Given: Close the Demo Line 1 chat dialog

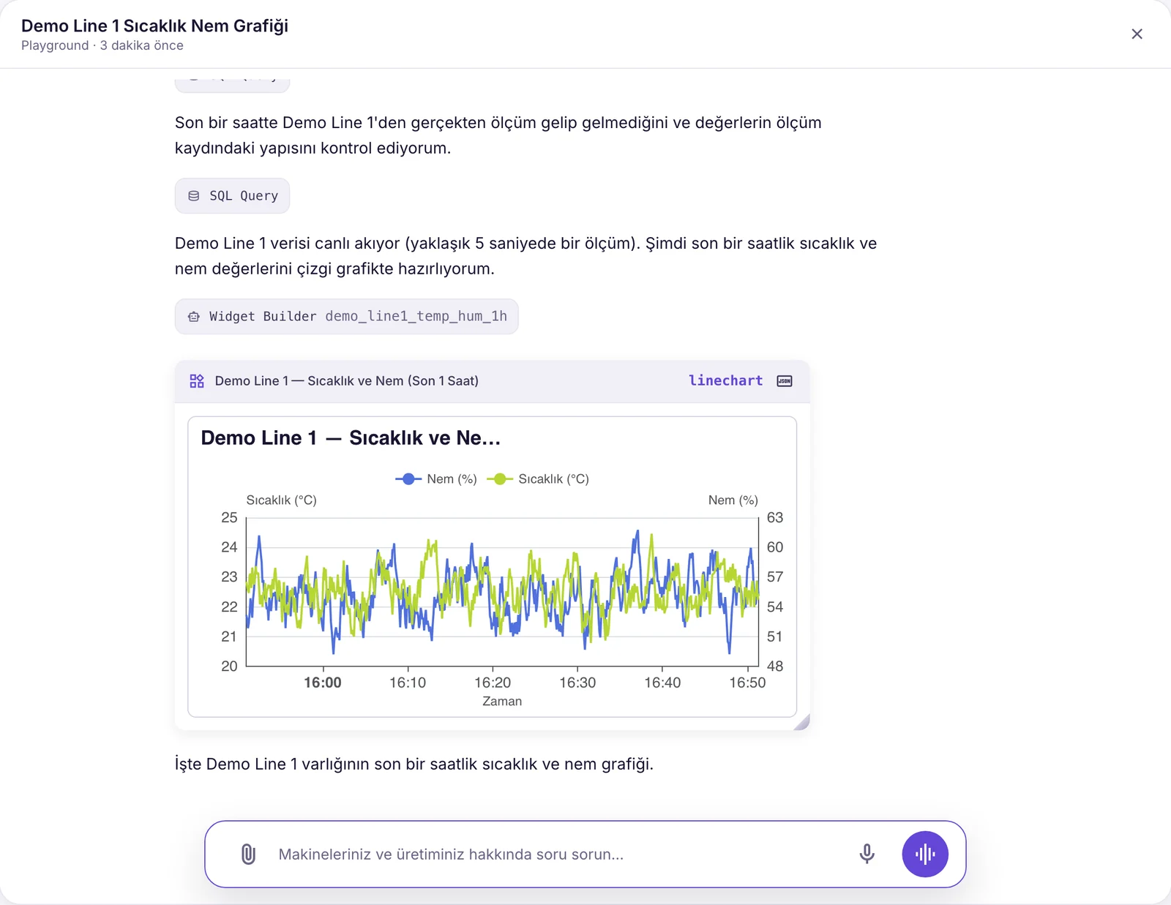Looking at the screenshot, I should point(1137,34).
